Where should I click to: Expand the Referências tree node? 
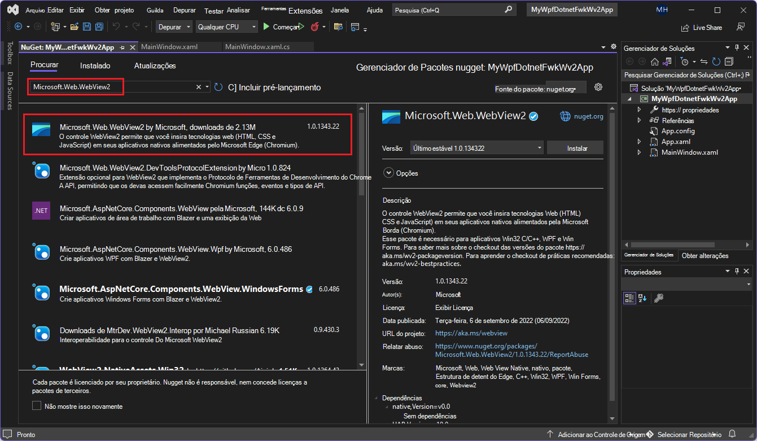tap(640, 120)
